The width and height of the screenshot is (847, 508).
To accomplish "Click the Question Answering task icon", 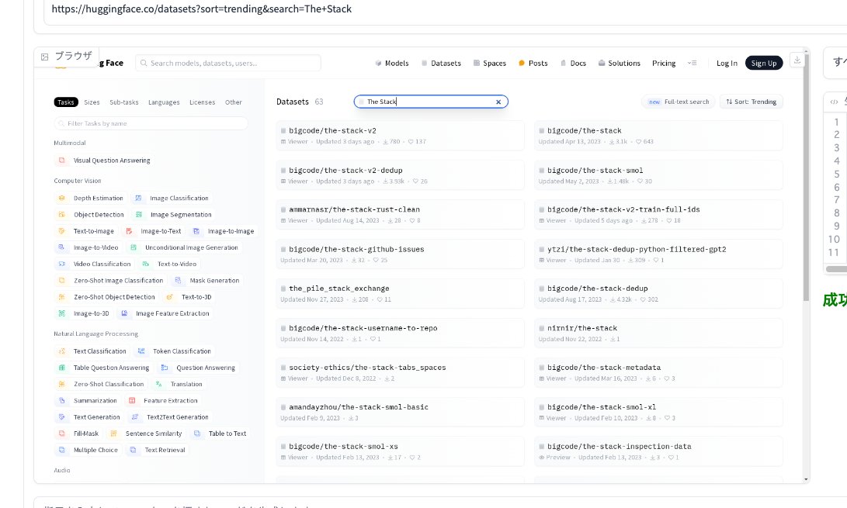I will [165, 368].
